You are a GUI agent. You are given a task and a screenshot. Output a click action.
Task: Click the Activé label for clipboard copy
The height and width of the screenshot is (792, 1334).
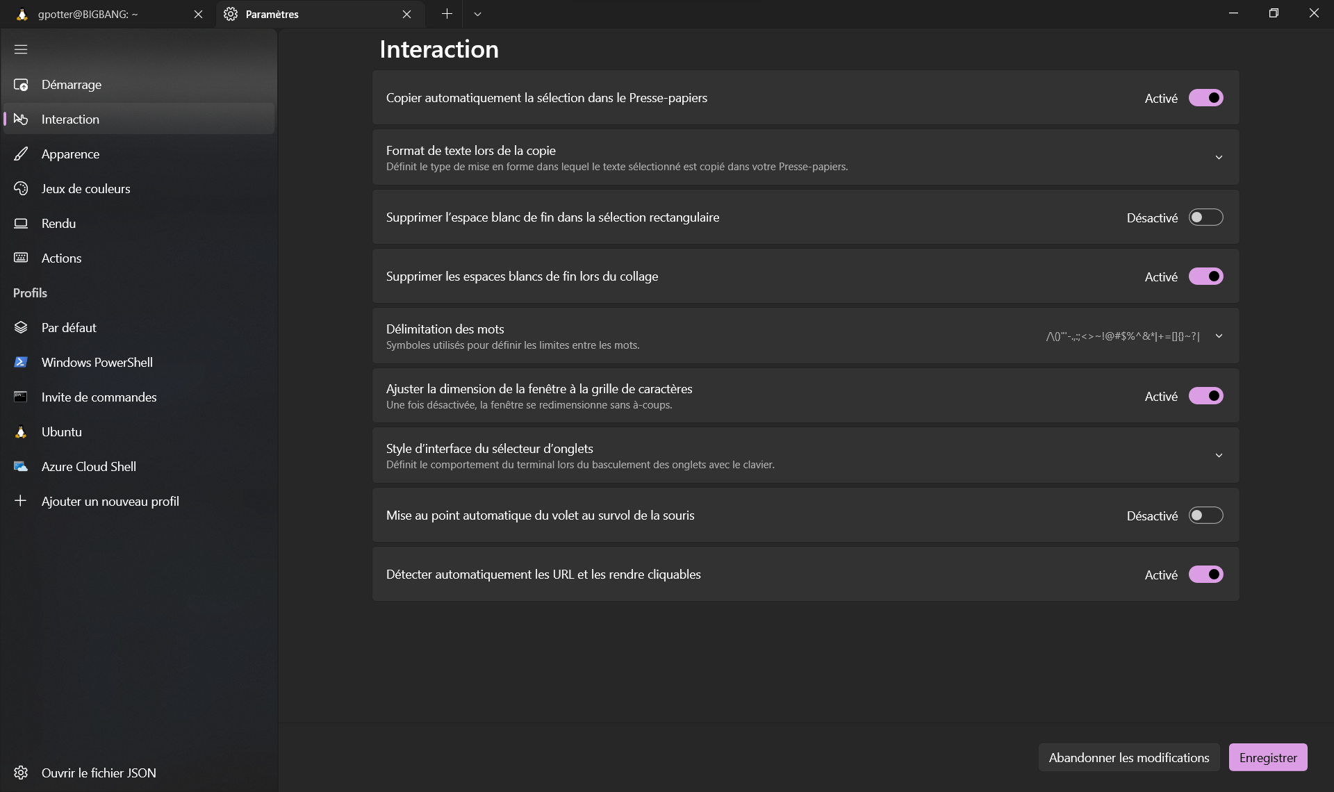click(1161, 99)
